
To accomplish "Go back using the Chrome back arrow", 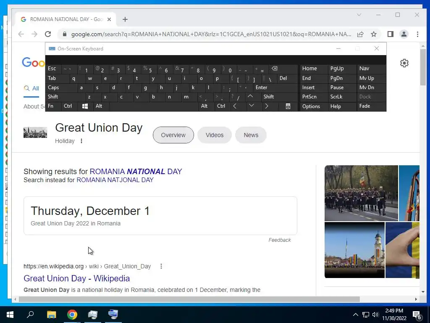I will click(x=21, y=34).
